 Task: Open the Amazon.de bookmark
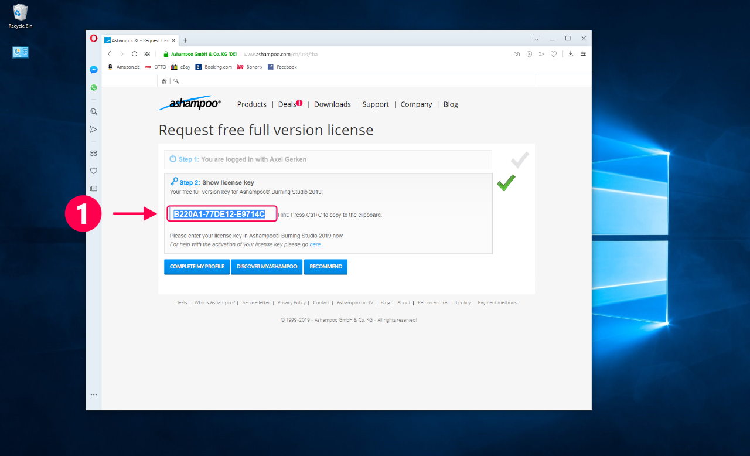[124, 67]
